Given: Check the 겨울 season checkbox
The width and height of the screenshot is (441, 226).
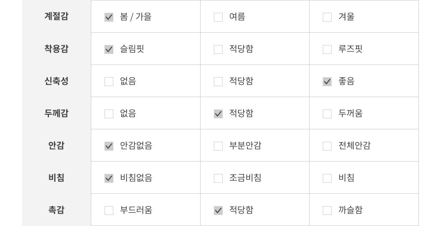Looking at the screenshot, I should click(327, 17).
